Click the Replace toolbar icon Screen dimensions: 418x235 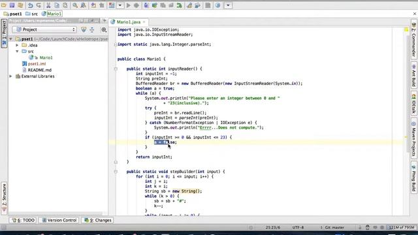coord(83,5)
